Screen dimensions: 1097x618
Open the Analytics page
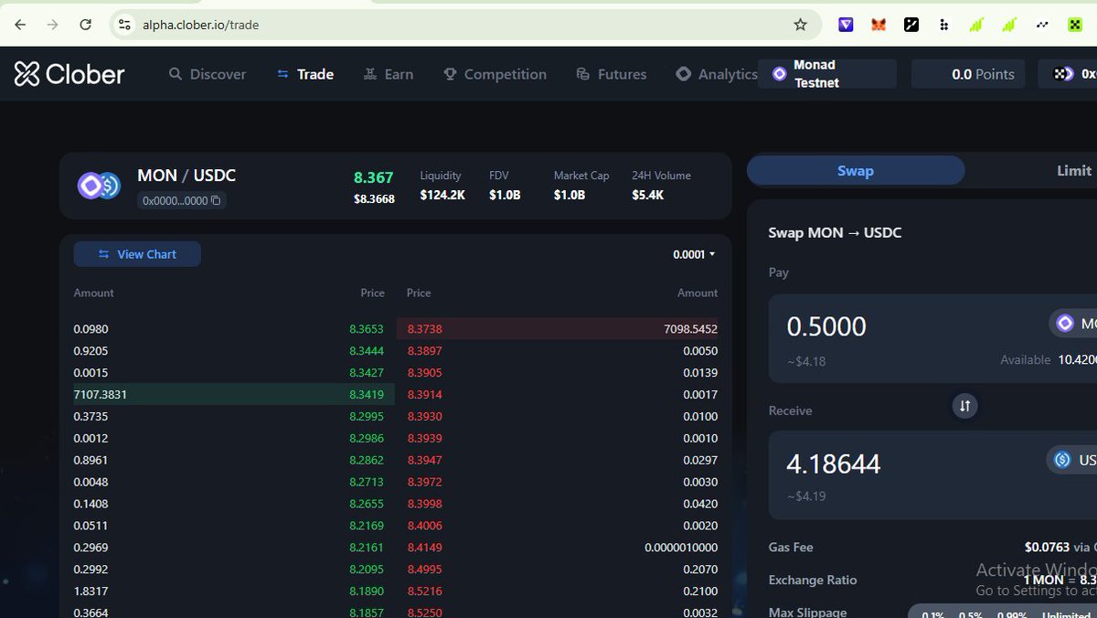717,74
